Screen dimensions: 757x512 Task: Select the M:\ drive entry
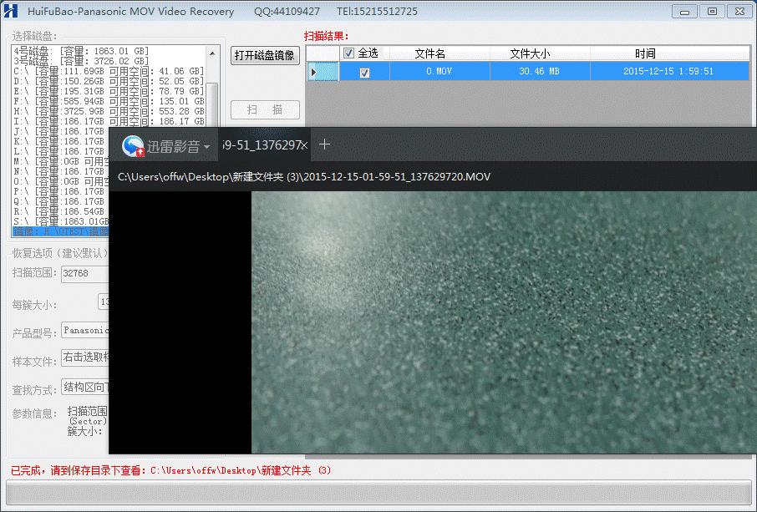60,162
